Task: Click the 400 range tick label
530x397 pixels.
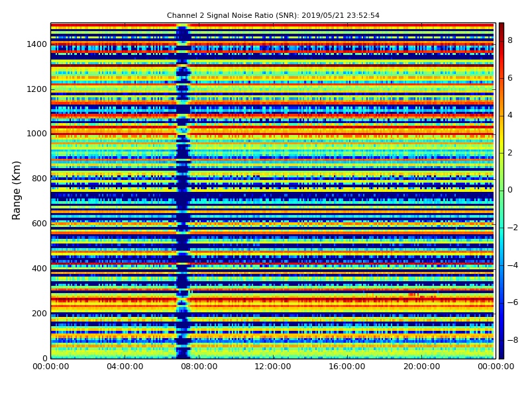Action: tap(39, 269)
